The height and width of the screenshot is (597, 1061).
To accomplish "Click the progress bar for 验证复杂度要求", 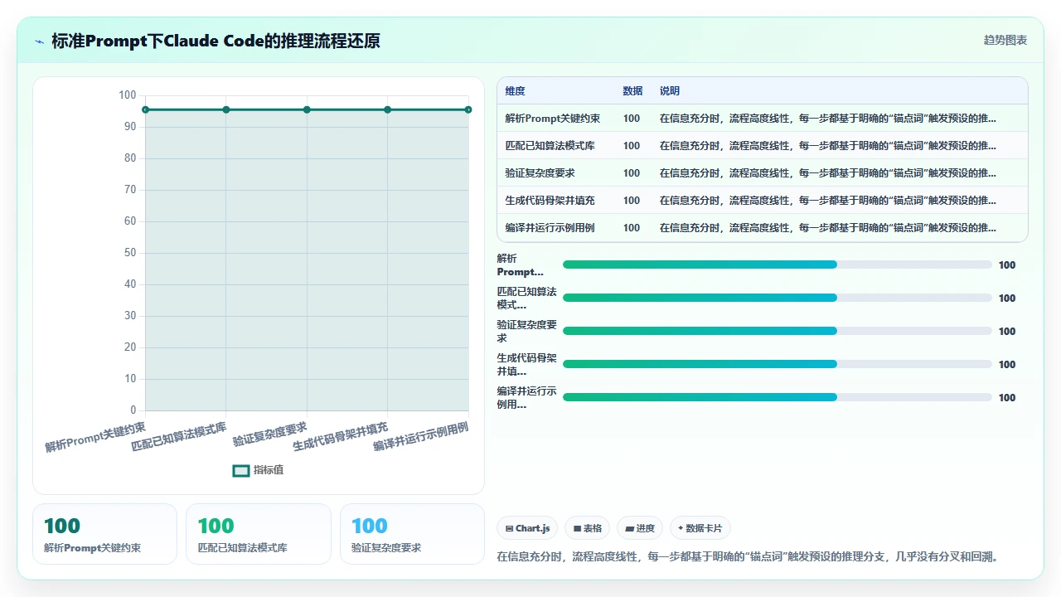I will tap(778, 331).
